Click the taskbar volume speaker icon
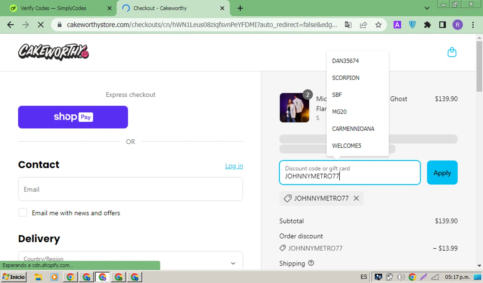The image size is (483, 283). pyautogui.click(x=401, y=277)
